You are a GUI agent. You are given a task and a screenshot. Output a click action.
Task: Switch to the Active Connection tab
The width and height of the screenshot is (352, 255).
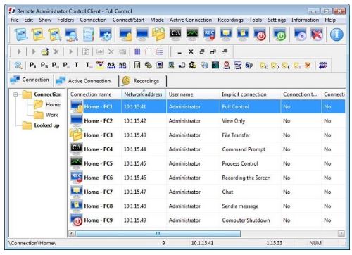click(x=87, y=81)
